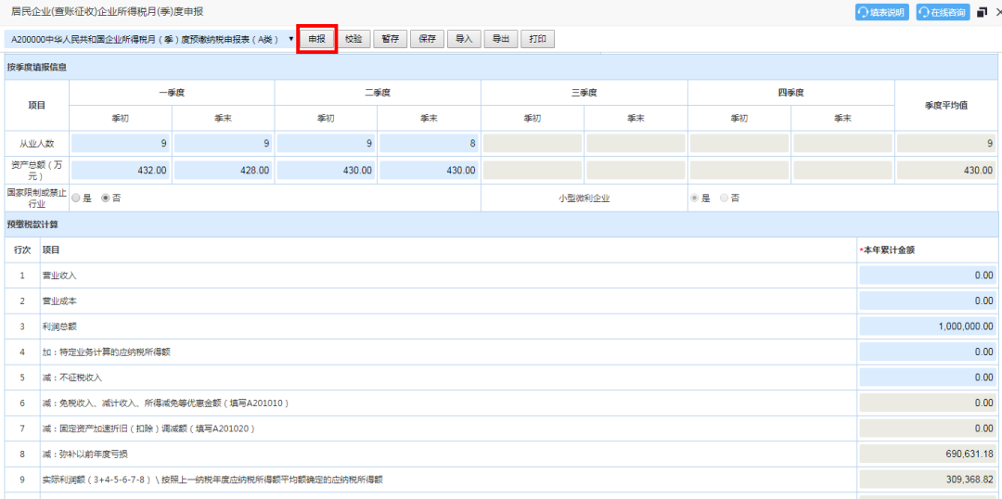This screenshot has height=499, width=1002.
Task: Edit 利润总额 field showing 1,000,000.00
Action: [928, 326]
